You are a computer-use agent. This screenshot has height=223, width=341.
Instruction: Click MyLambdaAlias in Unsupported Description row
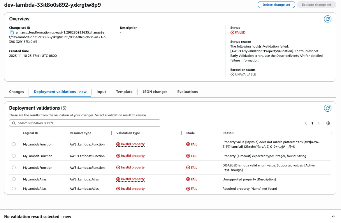pyautogui.click(x=35, y=179)
